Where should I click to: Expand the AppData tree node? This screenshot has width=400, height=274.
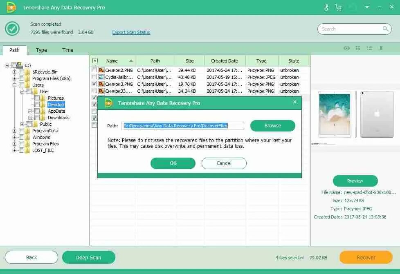tap(30, 111)
